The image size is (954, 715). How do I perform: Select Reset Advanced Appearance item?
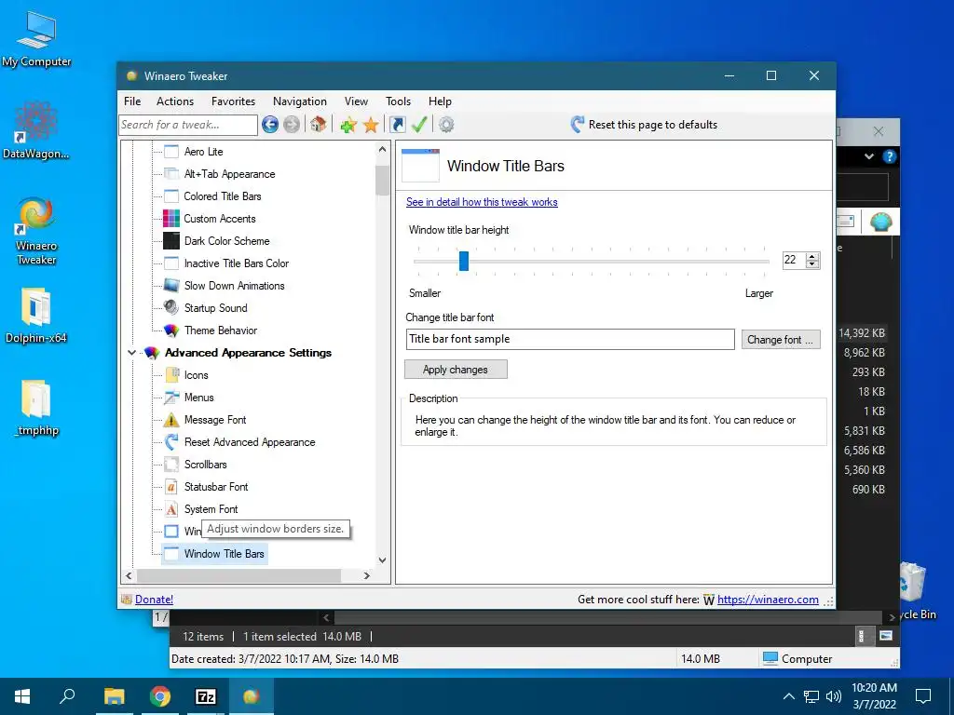pyautogui.click(x=250, y=442)
